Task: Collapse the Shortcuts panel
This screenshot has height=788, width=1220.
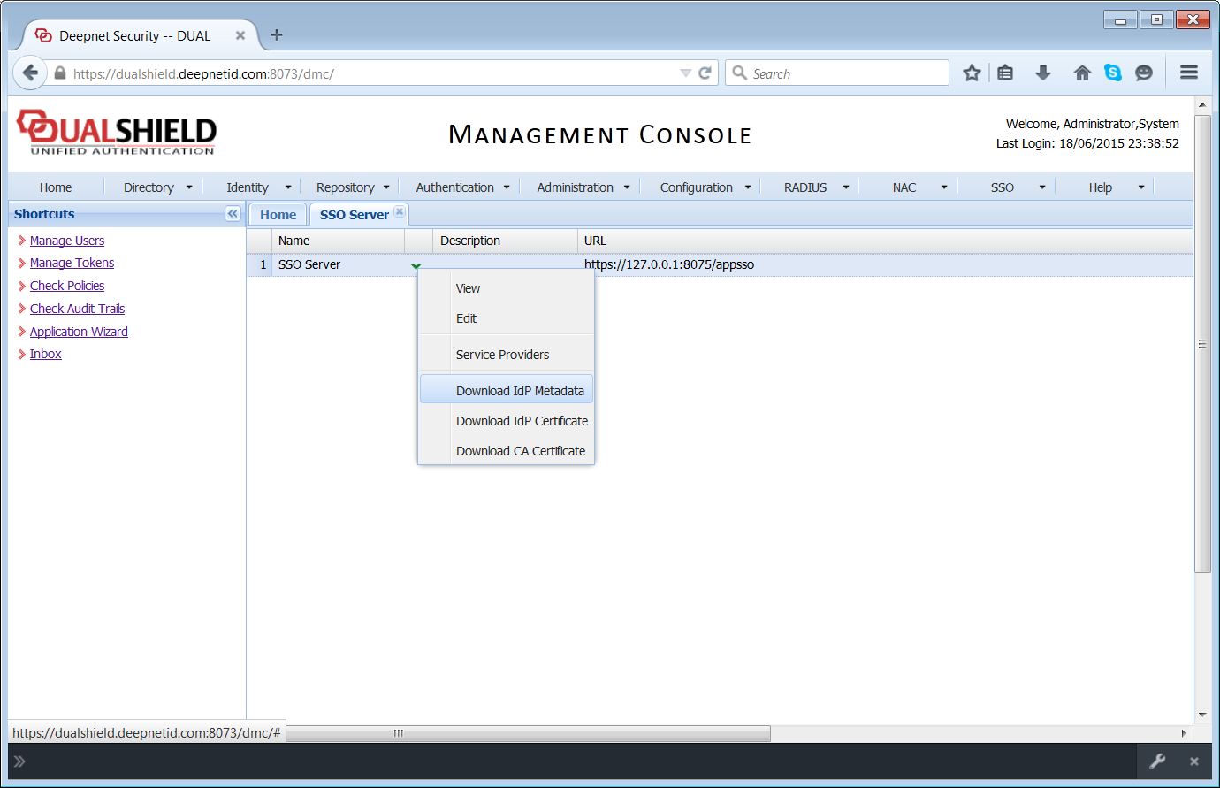Action: click(x=233, y=214)
